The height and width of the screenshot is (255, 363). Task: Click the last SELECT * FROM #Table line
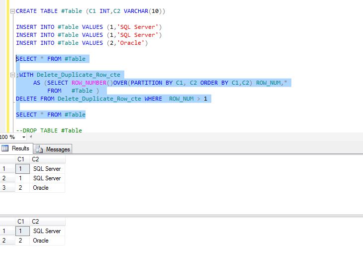pyautogui.click(x=51, y=115)
